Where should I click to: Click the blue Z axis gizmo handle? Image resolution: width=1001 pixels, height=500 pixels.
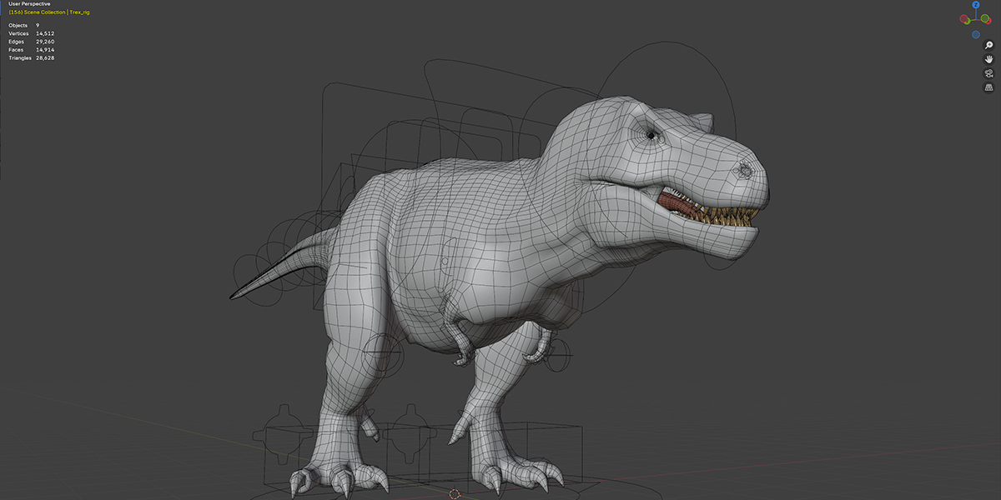pyautogui.click(x=975, y=5)
